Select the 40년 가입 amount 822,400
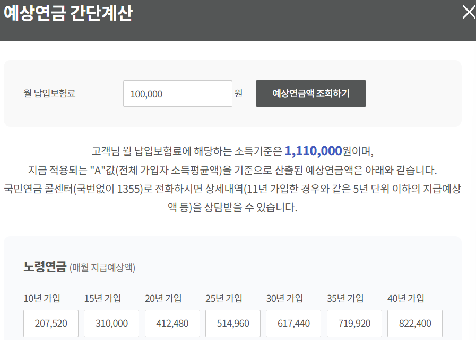The height and width of the screenshot is (340, 476). (414, 323)
